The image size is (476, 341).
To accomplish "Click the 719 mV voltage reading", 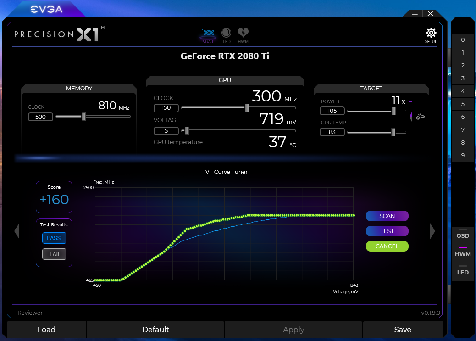I will pyautogui.click(x=278, y=119).
